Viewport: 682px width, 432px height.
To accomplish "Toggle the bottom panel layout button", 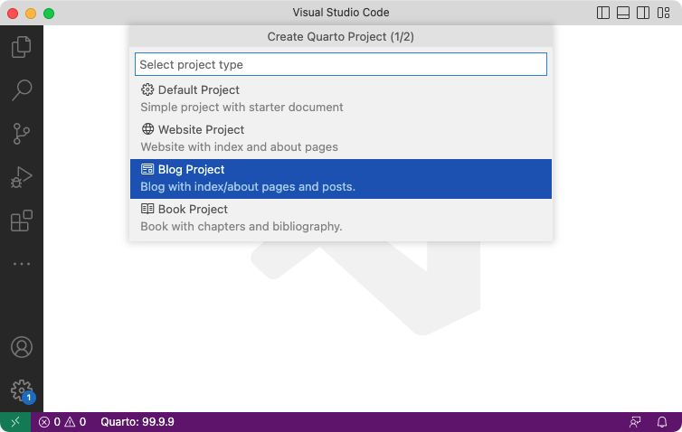I will [623, 13].
